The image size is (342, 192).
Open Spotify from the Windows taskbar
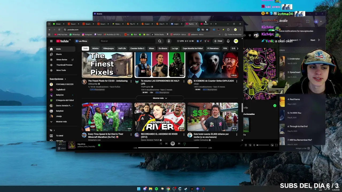click(x=156, y=189)
